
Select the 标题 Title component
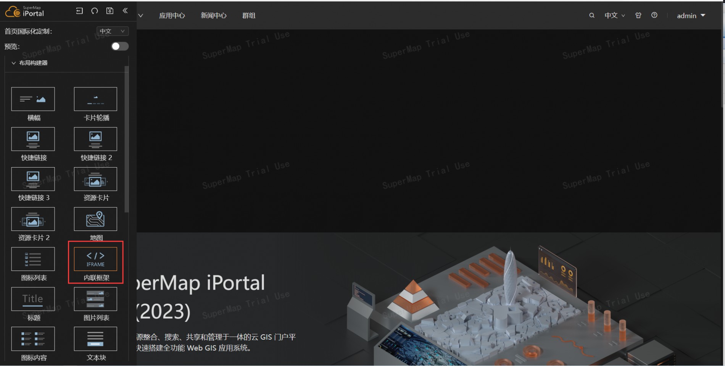(33, 304)
